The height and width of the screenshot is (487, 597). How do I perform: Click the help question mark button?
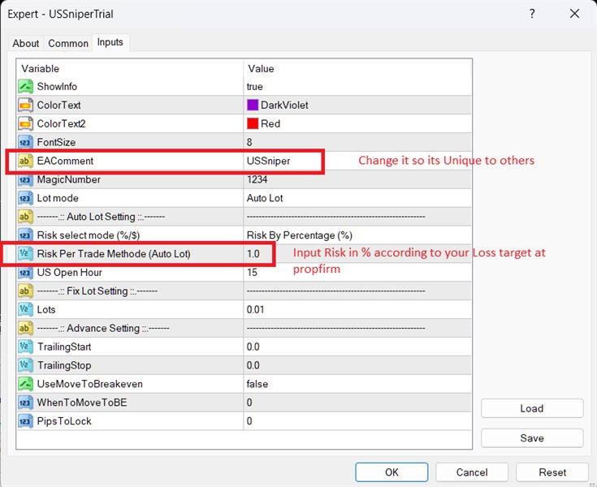coord(532,14)
